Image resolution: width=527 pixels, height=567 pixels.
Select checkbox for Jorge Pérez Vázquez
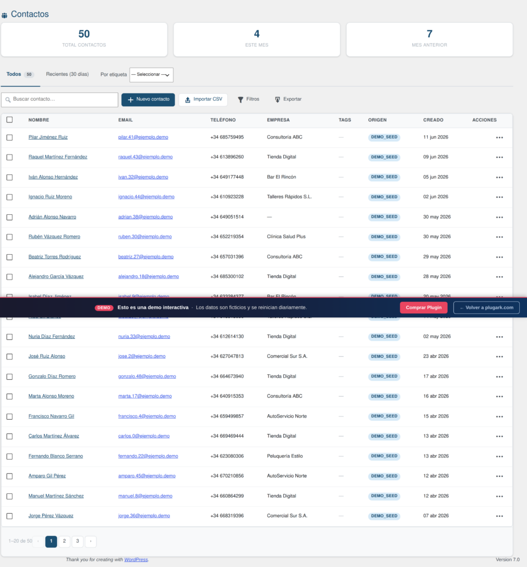(x=9, y=517)
